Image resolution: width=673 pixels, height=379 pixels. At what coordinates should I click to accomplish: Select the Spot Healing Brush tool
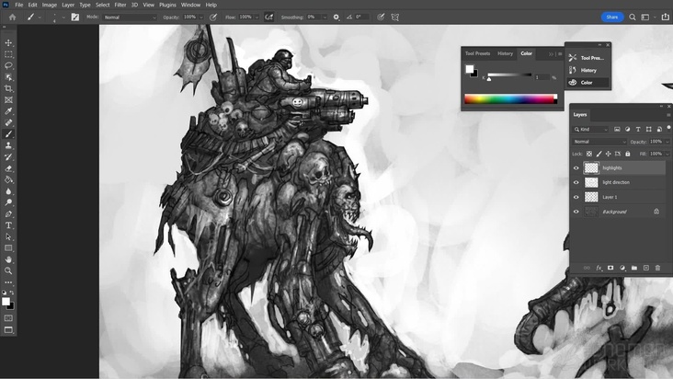click(x=8, y=122)
